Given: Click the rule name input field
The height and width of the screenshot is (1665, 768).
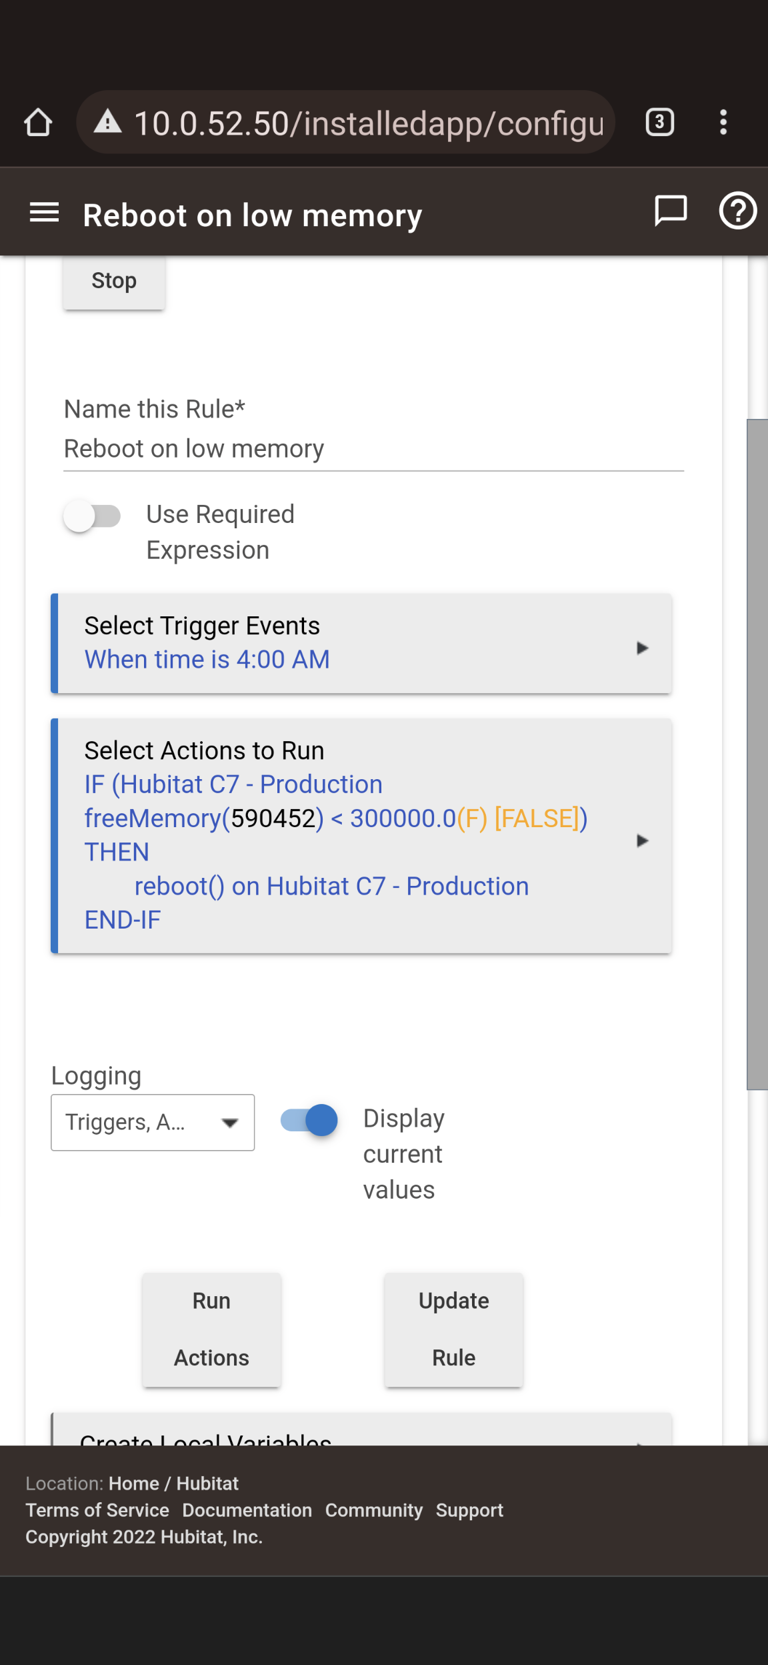Looking at the screenshot, I should (373, 450).
